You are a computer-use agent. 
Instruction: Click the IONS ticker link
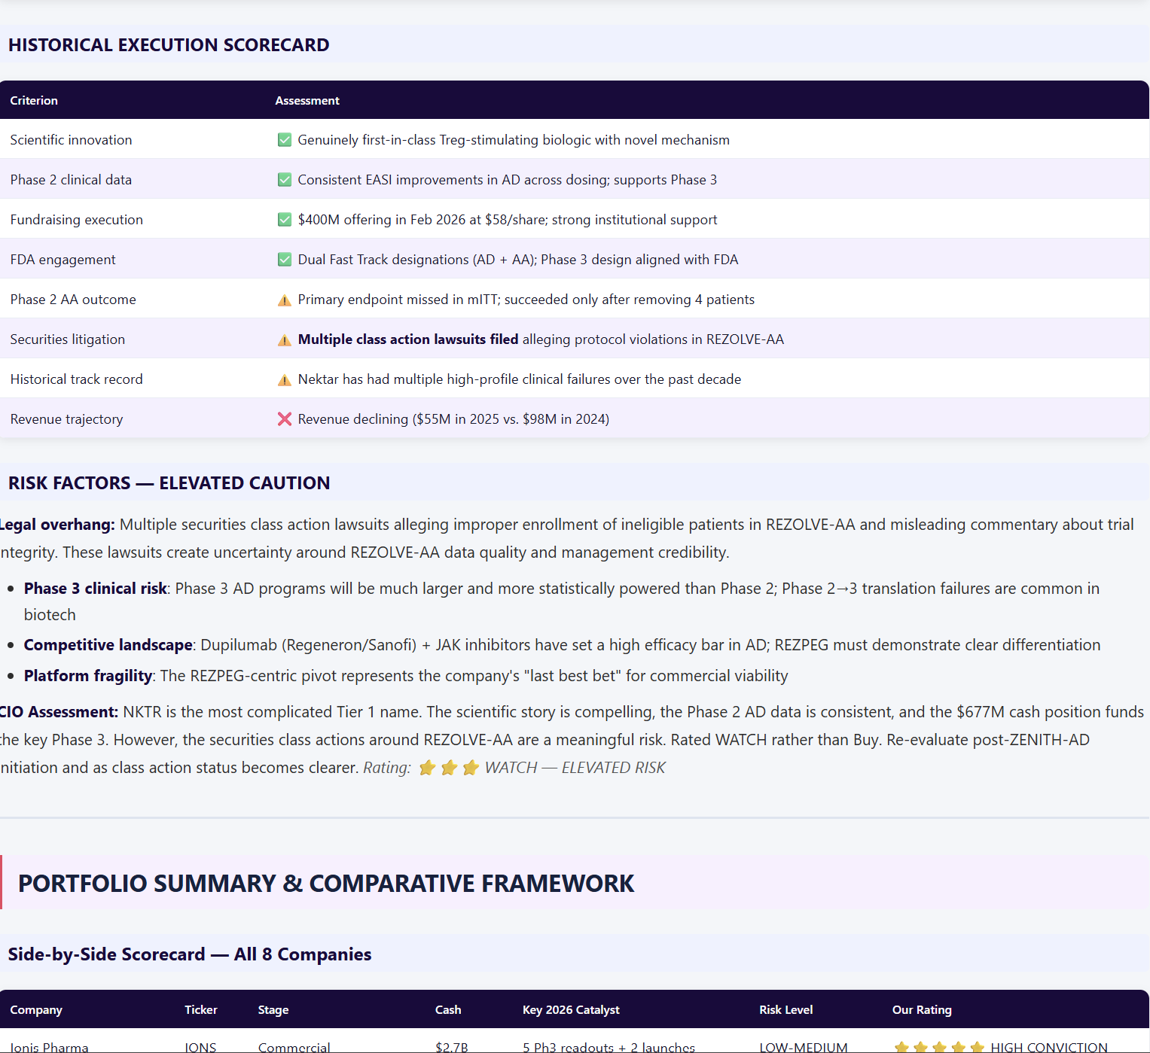pos(200,1046)
